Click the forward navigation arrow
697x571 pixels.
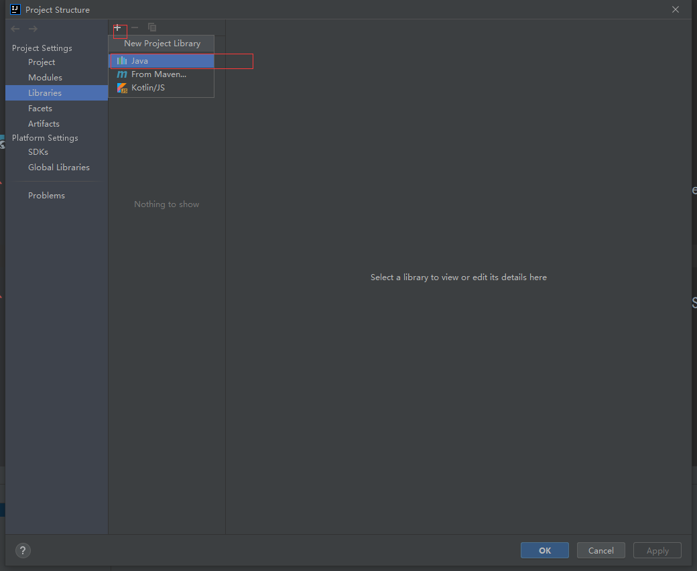[x=32, y=28]
